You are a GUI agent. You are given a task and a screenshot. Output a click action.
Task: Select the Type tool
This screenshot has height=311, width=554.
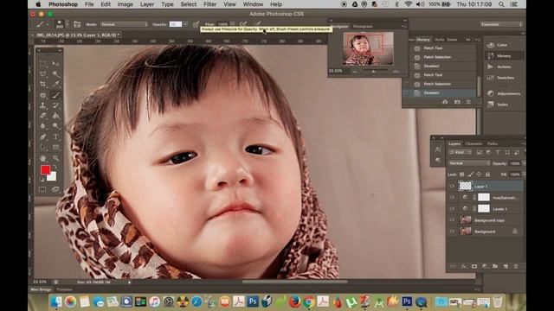click(x=55, y=136)
